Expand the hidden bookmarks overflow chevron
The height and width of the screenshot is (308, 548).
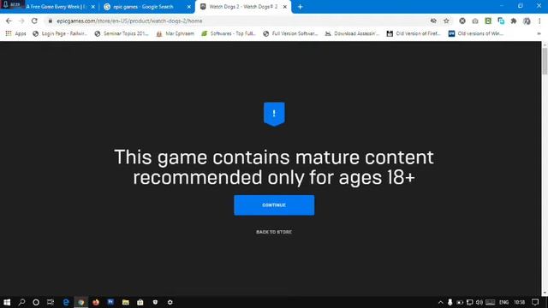tap(539, 33)
